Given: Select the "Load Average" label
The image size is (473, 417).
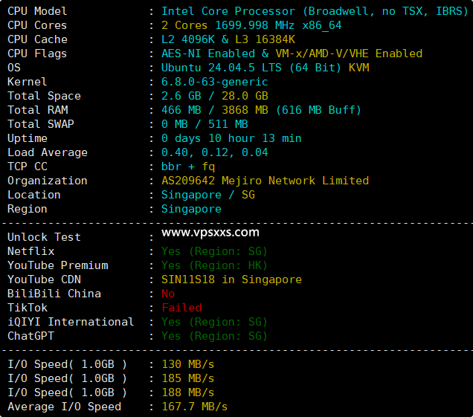Looking at the screenshot, I should coord(48,152).
